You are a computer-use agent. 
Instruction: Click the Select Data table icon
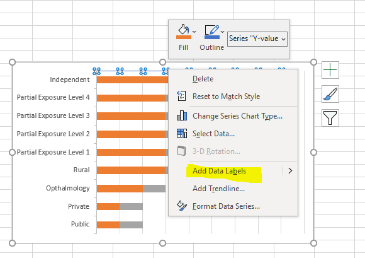182,133
